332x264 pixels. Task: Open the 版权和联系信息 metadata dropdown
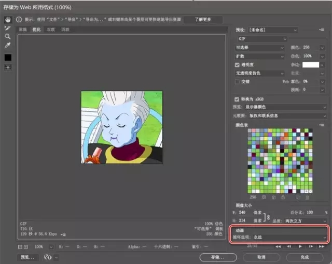click(x=287, y=116)
